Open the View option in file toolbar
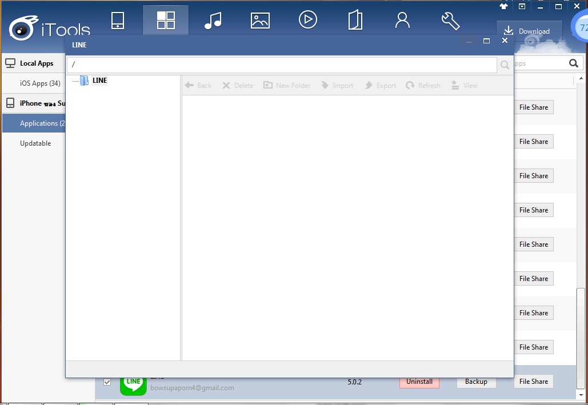This screenshot has width=588, height=405. [464, 86]
